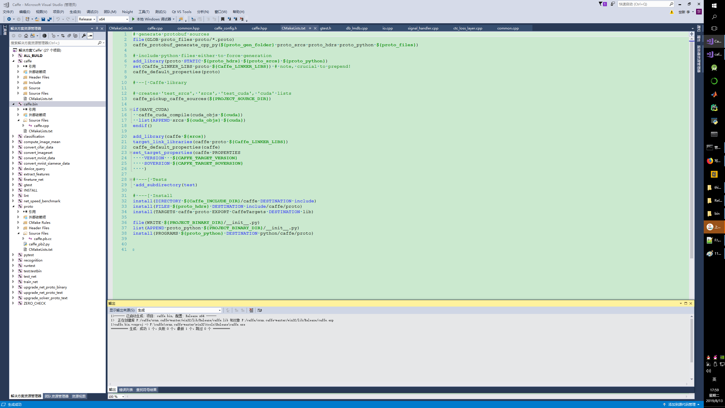This screenshot has height=408, width=725.
Task: Click Add to Source Control in the status bar
Action: coord(681,405)
